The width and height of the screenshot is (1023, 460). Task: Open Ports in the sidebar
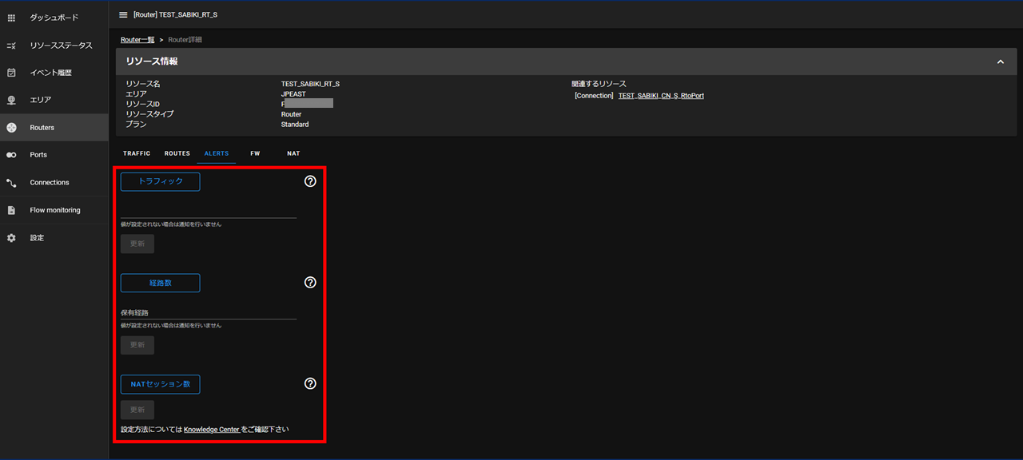tap(54, 155)
